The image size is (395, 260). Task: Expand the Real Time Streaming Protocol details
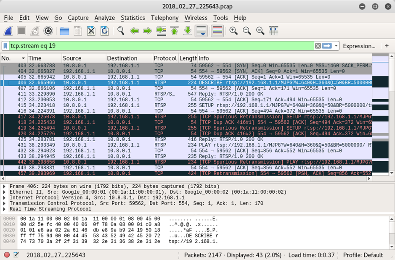[5, 209]
